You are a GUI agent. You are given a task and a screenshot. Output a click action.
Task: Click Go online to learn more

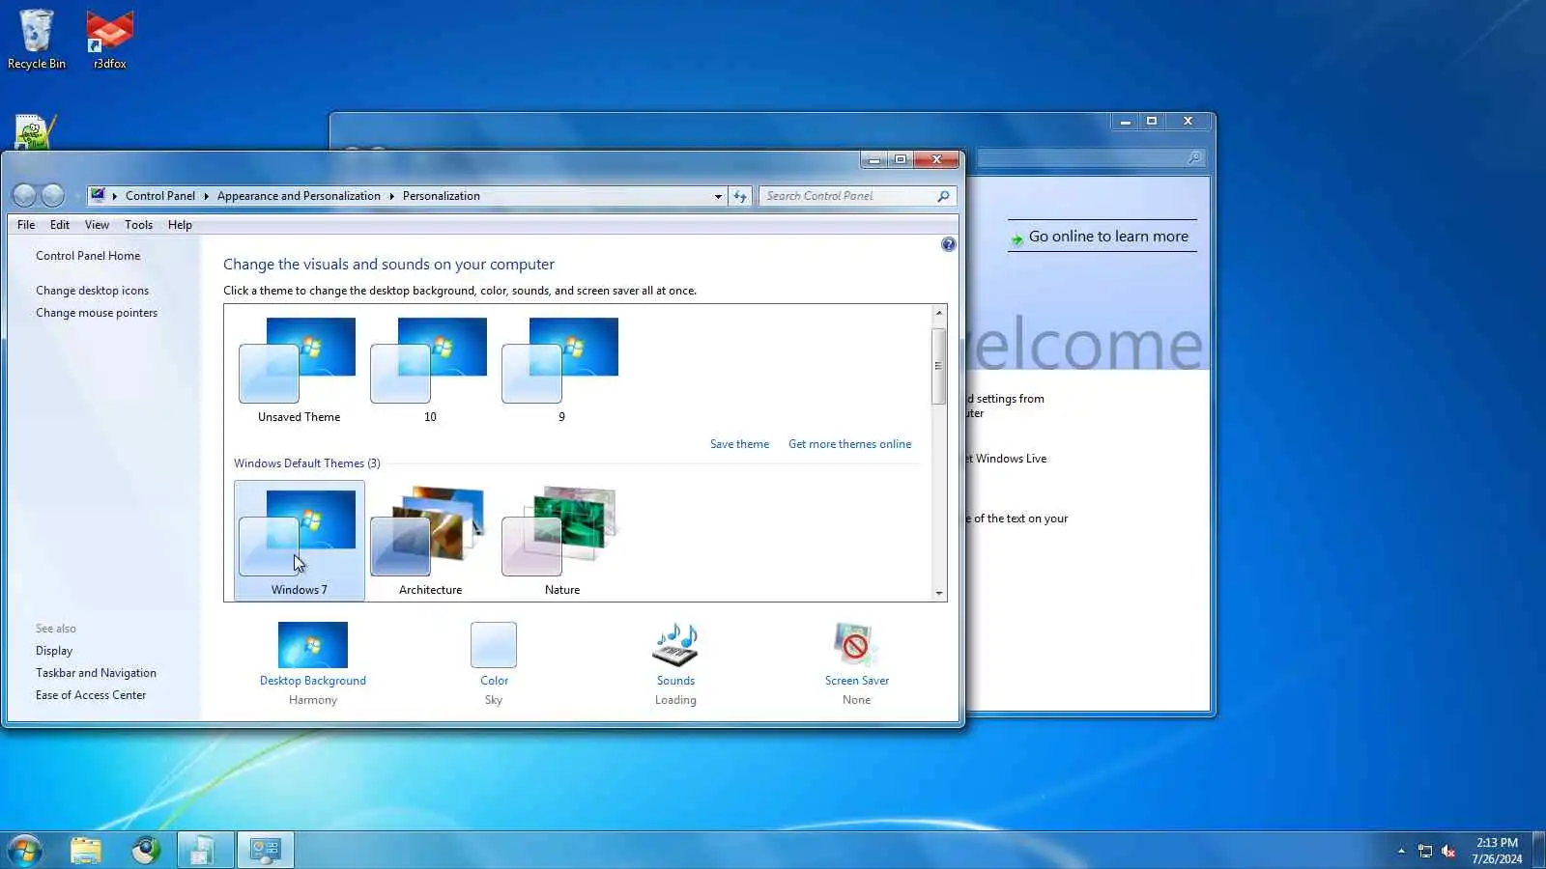1108,237
